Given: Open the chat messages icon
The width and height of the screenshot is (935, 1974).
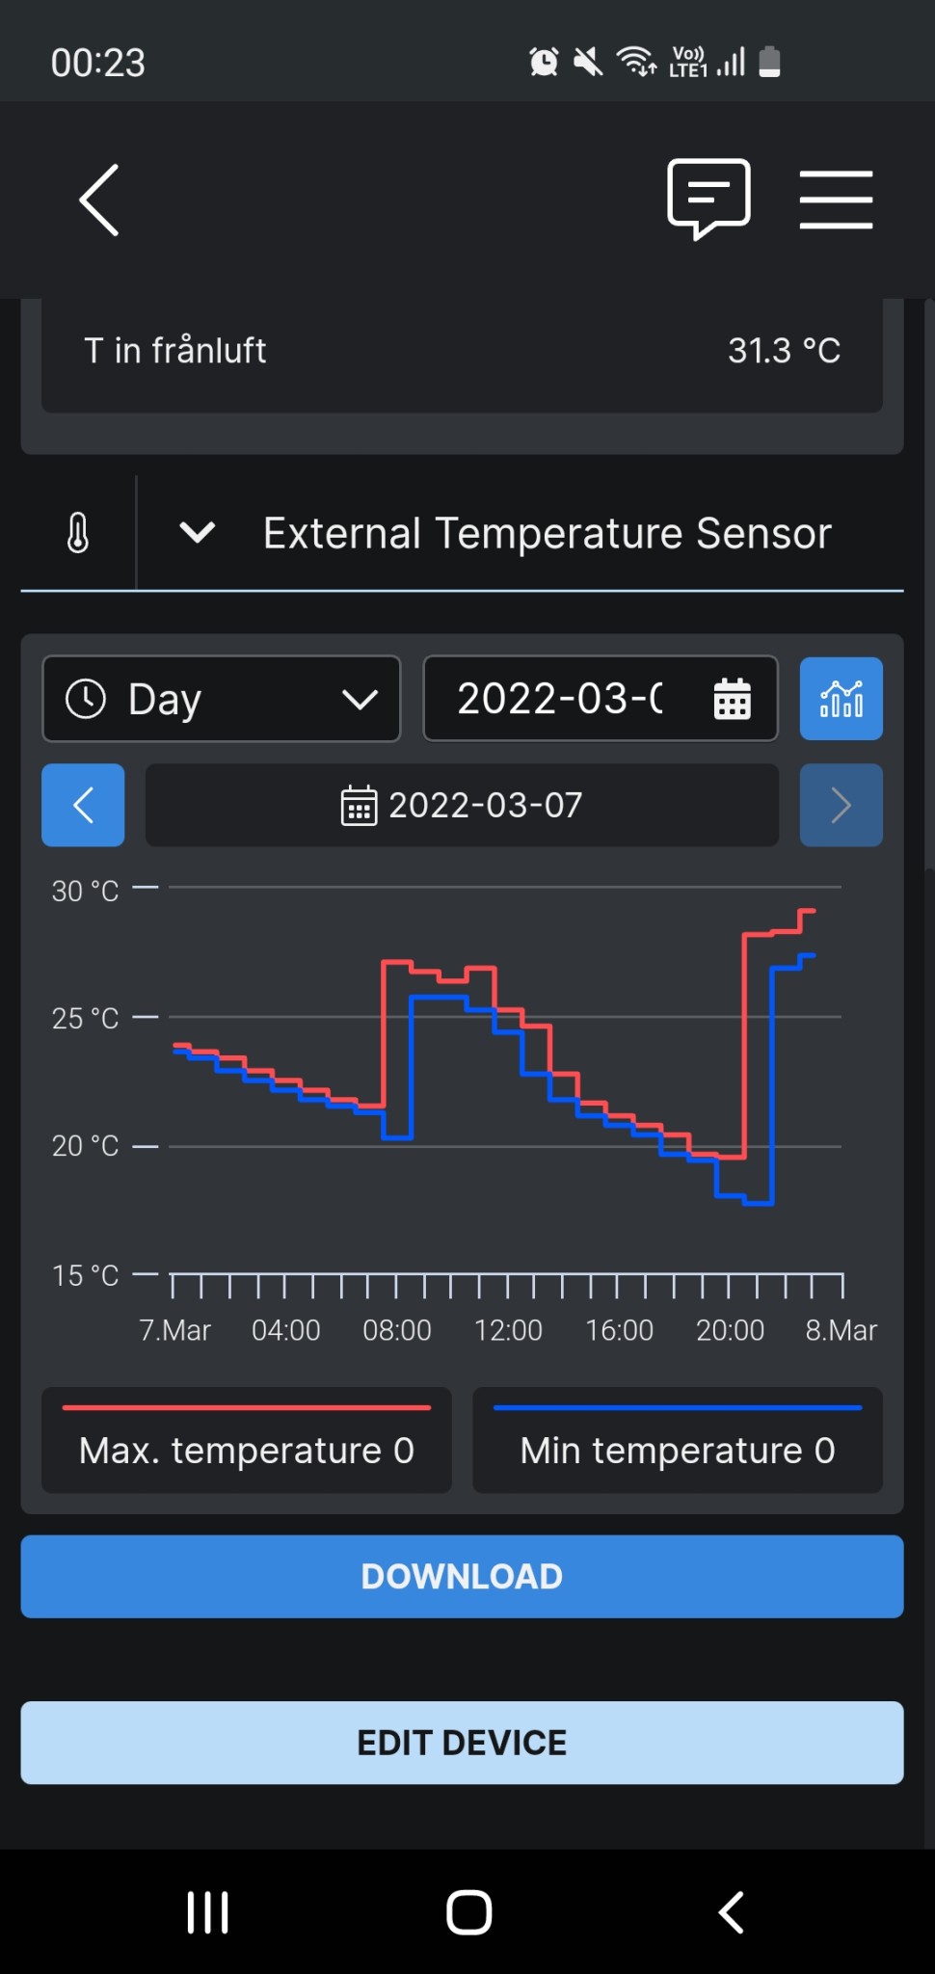Looking at the screenshot, I should coord(708,198).
